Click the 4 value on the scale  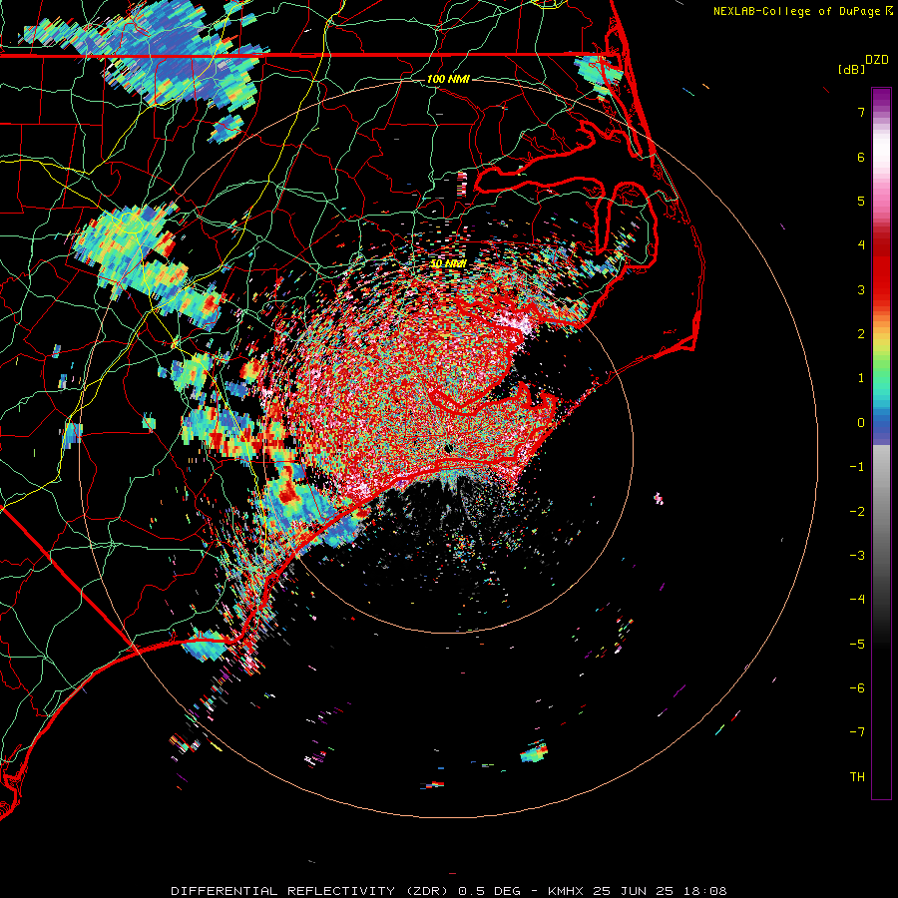(861, 245)
